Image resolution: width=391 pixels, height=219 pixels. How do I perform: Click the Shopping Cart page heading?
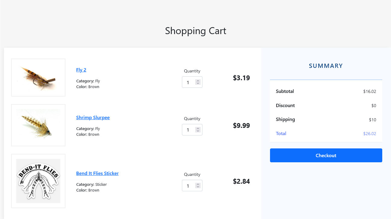[x=195, y=31]
